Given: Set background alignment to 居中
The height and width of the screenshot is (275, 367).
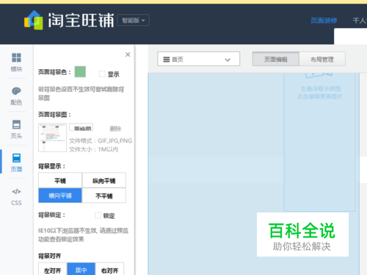Looking at the screenshot, I should [x=81, y=269].
